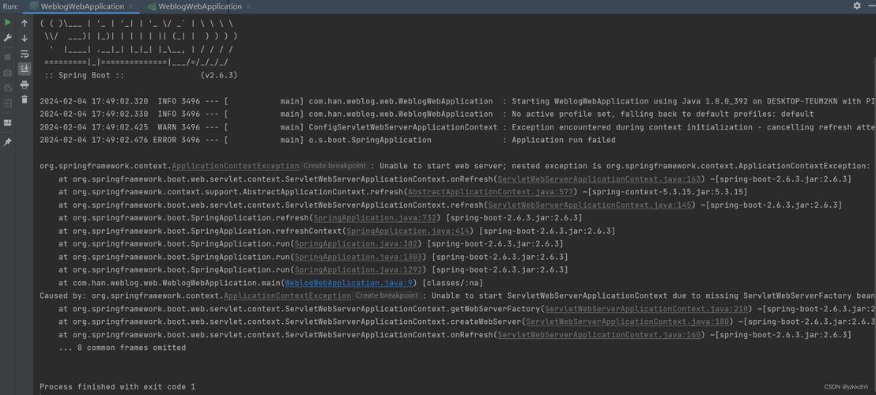Click ':: Spring Boot ::' banner text
876x395 pixels.
click(84, 75)
